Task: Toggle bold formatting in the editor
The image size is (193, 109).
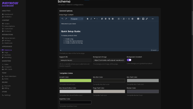Action: click(88, 19)
